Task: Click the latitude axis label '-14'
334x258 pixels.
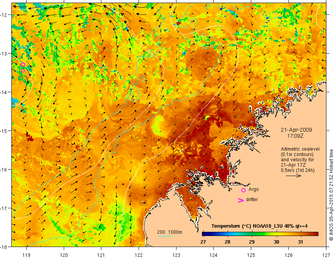Action: 4,92
